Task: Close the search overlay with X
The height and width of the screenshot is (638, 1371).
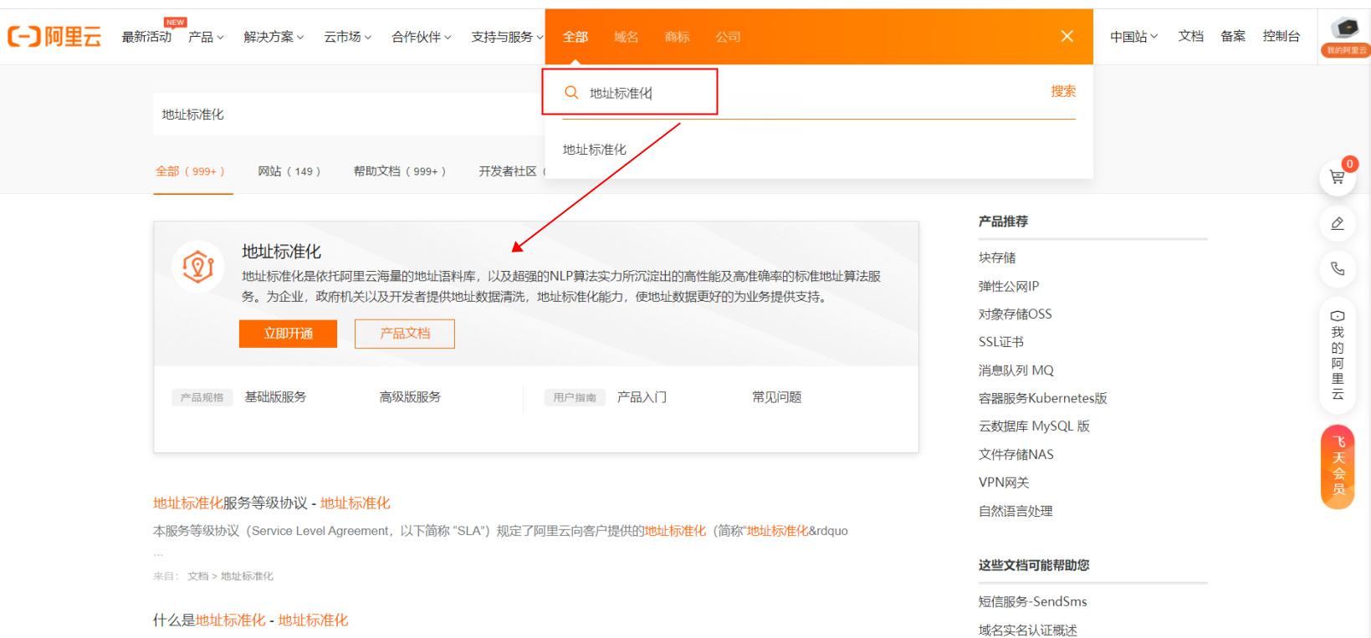Action: click(x=1067, y=36)
